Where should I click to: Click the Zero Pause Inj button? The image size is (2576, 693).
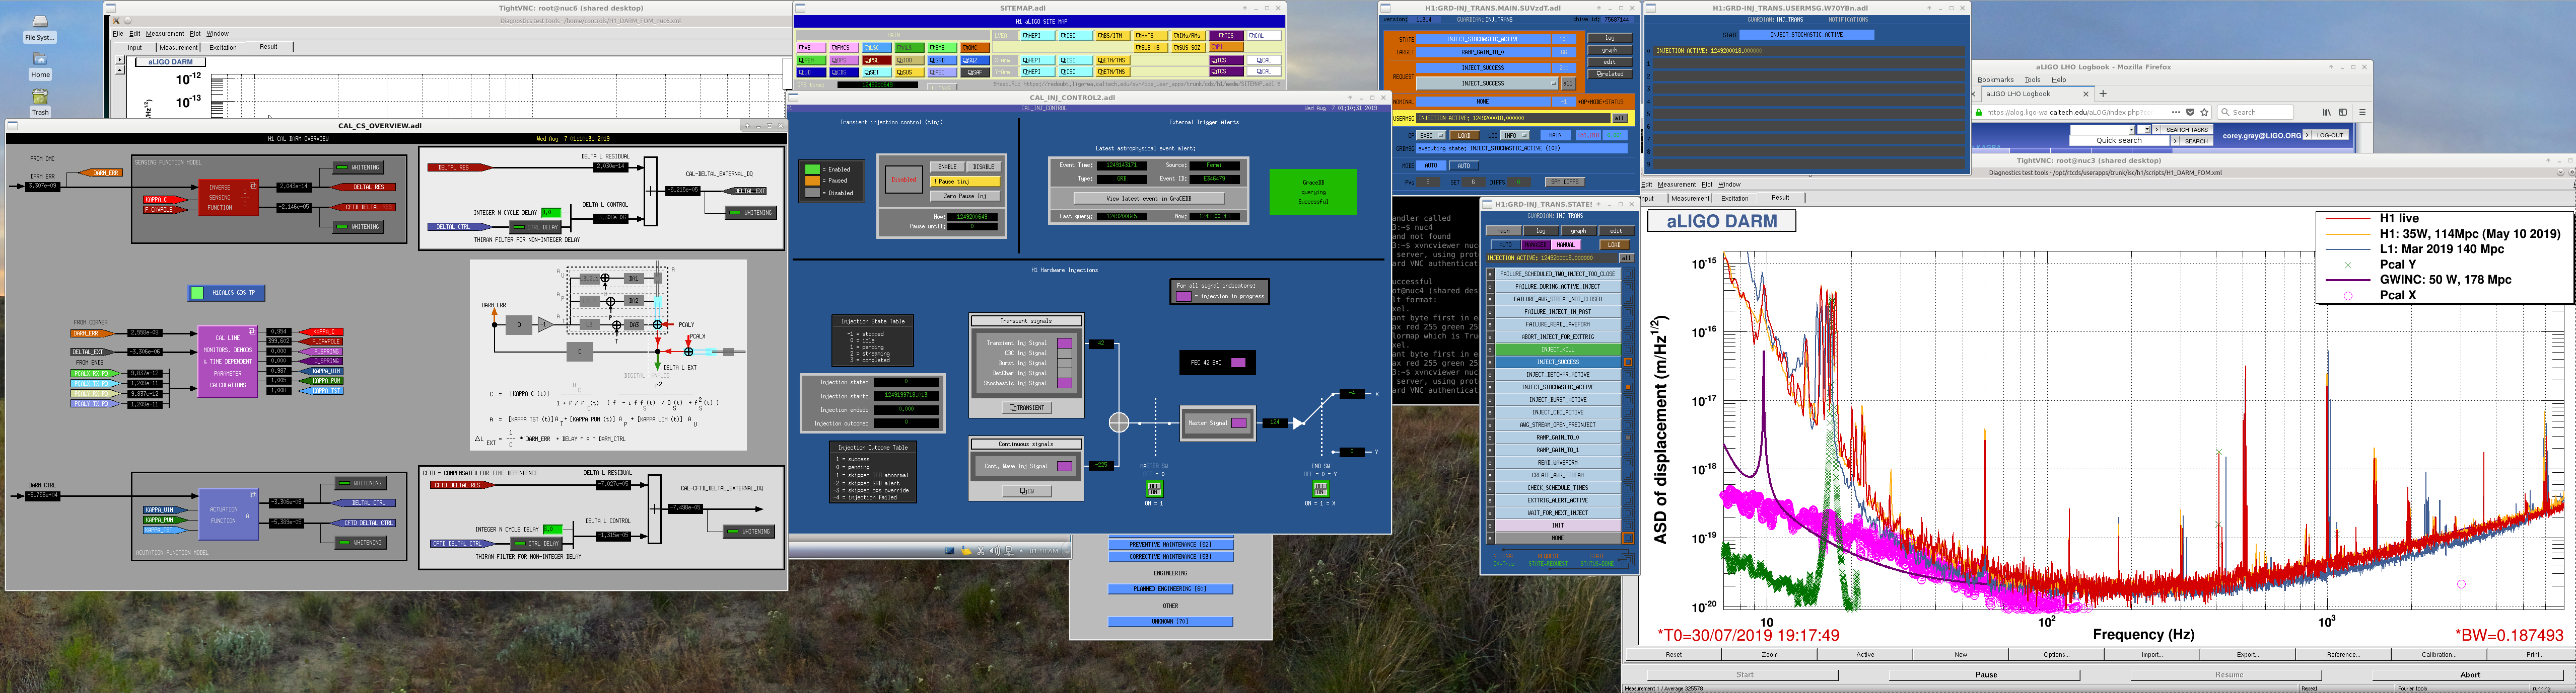click(965, 196)
